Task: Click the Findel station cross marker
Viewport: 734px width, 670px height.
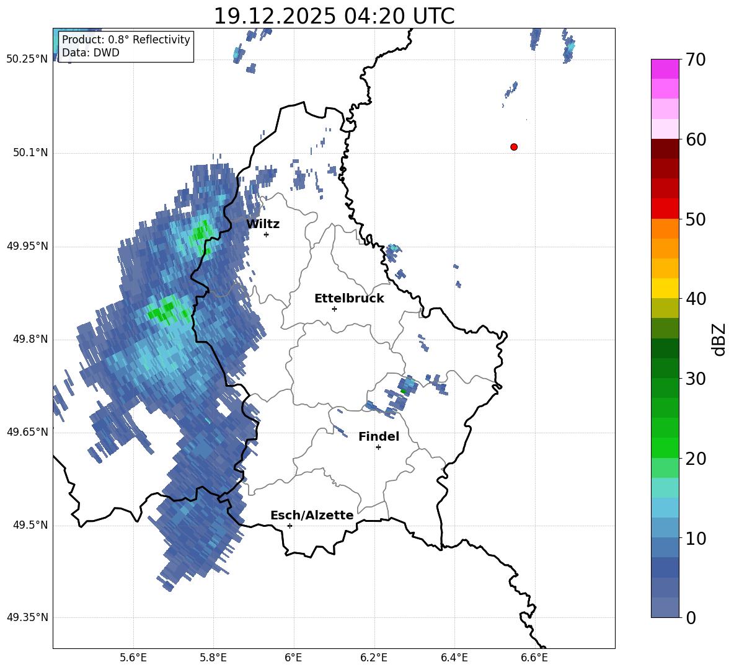Action: pos(378,447)
